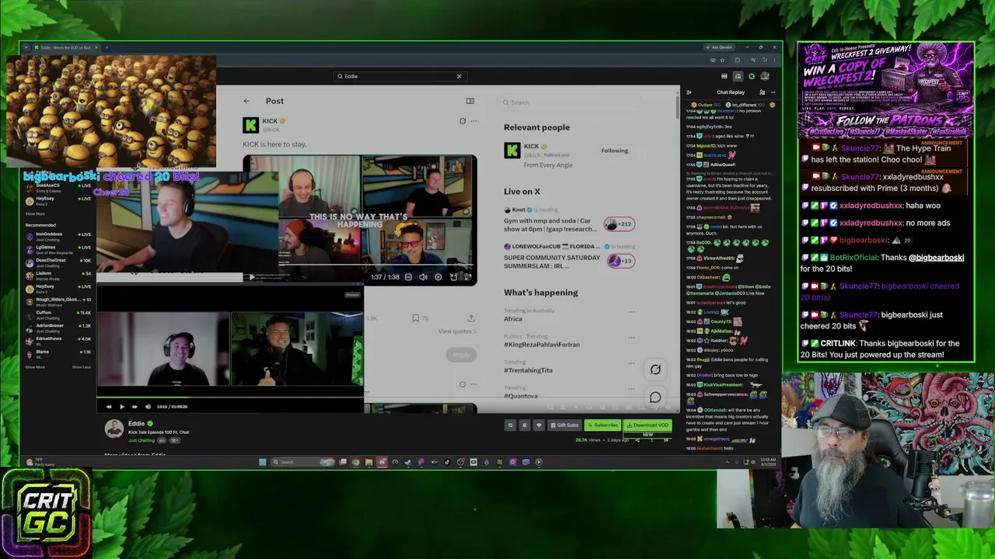Open the tab search dropdown

coord(26,47)
